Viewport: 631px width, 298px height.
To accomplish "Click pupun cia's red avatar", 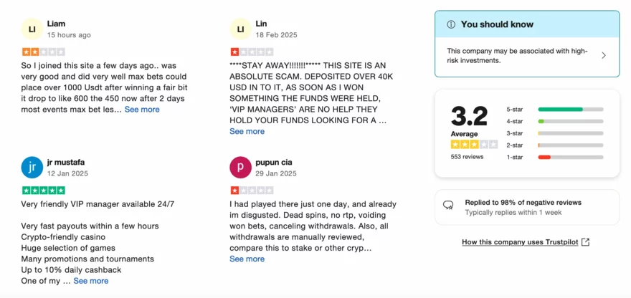I will [240, 168].
